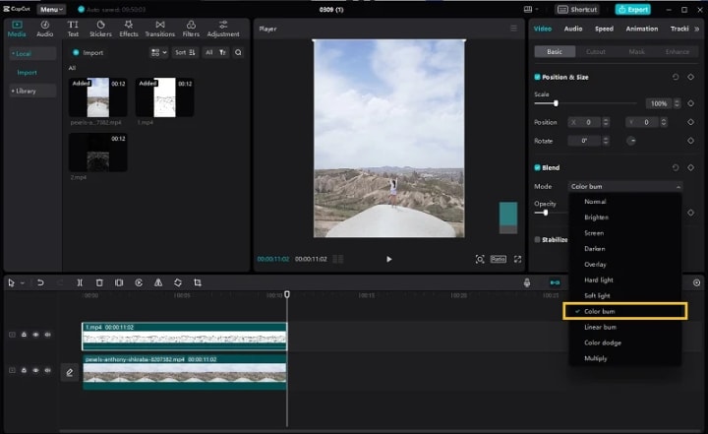Click the Shortcut button
This screenshot has height=434, width=708.
(577, 9)
